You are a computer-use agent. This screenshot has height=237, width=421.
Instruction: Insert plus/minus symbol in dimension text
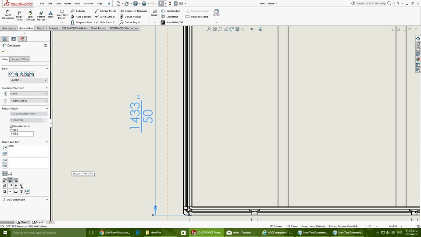(x=16, y=186)
